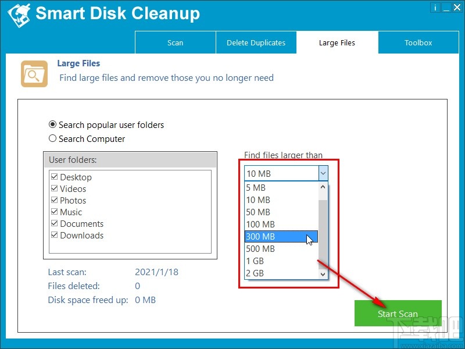Click the Smart Disk Cleanup logo icon

tap(19, 15)
